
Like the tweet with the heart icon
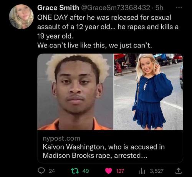[x=109, y=171]
